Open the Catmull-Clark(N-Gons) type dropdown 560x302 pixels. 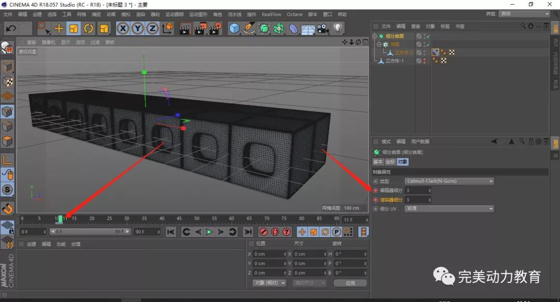click(x=449, y=181)
